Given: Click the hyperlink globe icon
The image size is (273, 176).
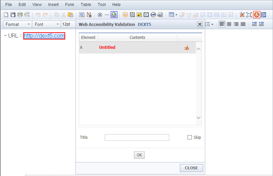Looking at the screenshot, I should 114,15.
